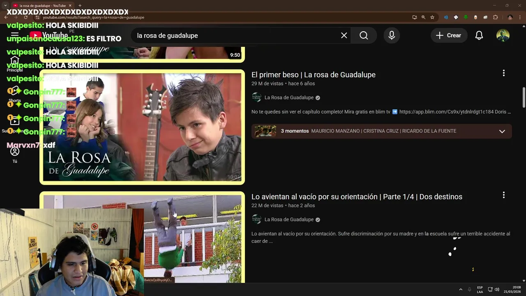Open a new browser tab with plus

click(x=80, y=5)
